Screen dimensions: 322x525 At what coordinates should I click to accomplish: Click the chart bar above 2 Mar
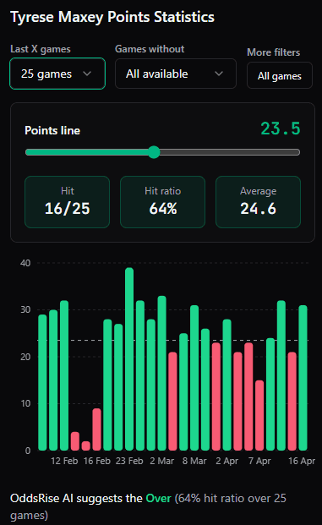point(161,373)
